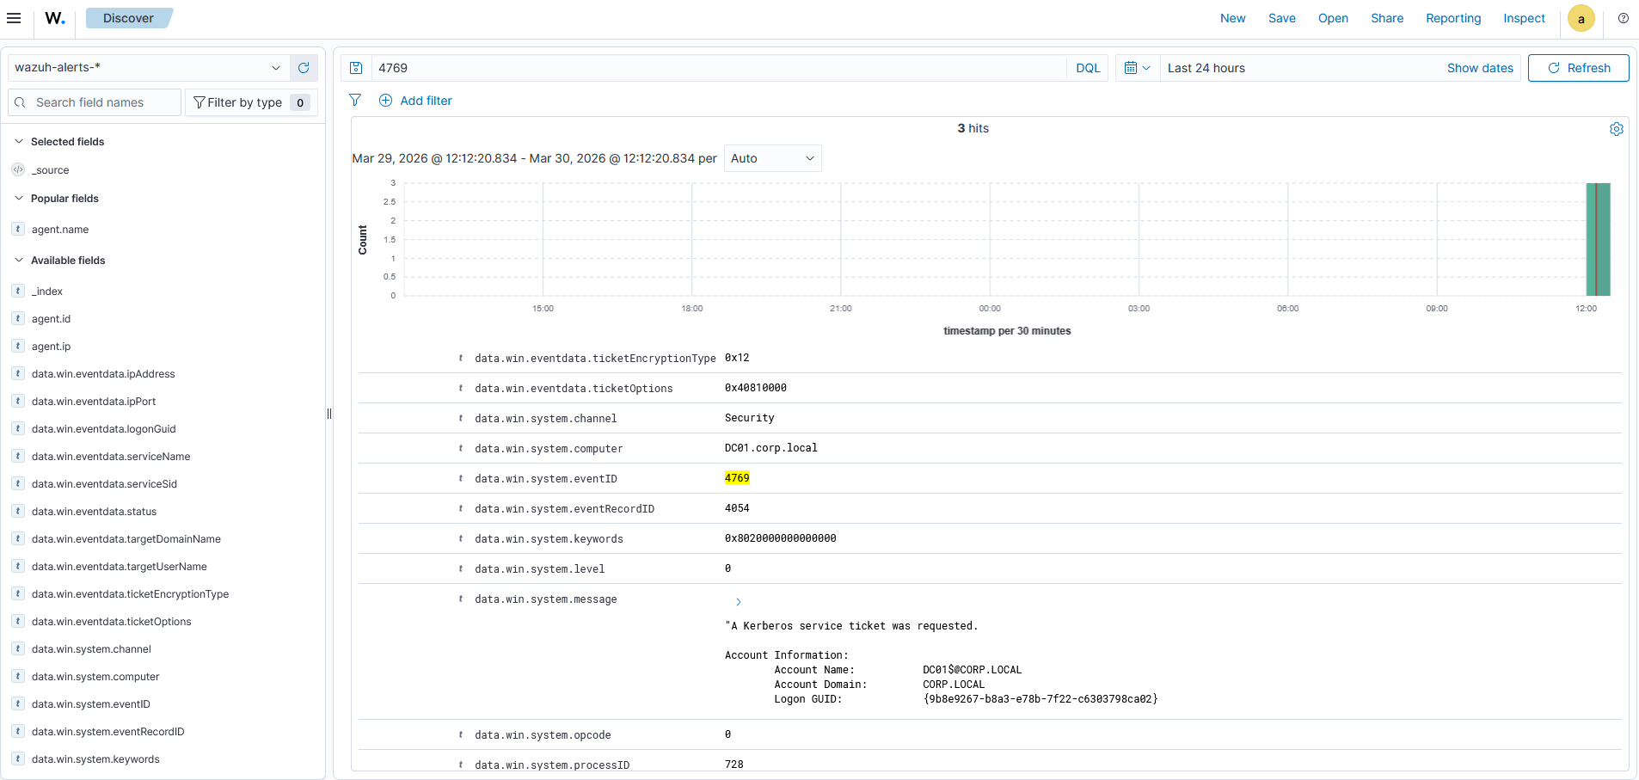Open chart options gear icon
The width and height of the screenshot is (1639, 780).
coord(1617,129)
